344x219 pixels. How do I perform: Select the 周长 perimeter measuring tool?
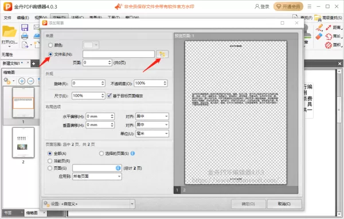pos(334,36)
